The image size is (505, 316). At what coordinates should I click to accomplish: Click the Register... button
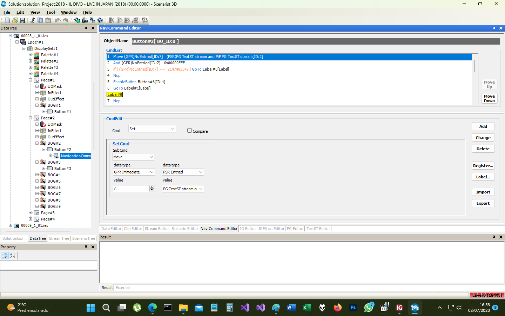point(483,166)
